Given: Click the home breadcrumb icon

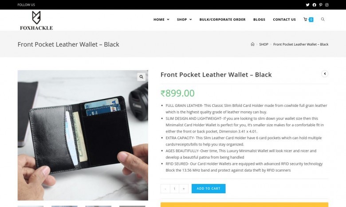Looking at the screenshot, I should click(x=252, y=44).
